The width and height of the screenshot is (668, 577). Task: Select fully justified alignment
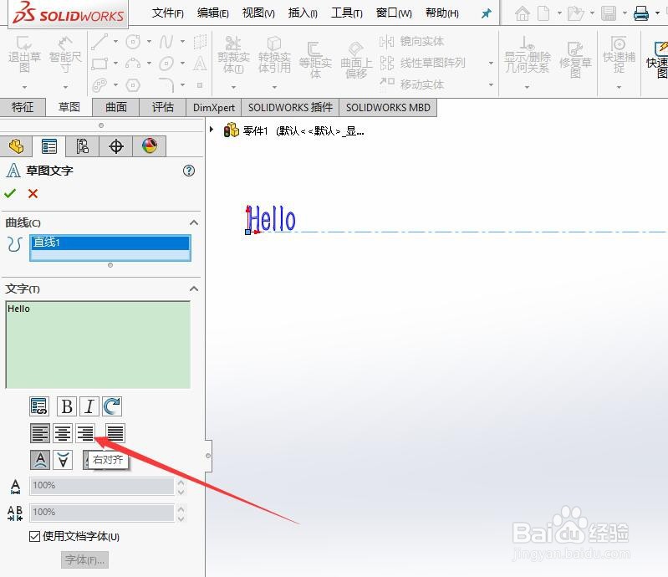click(x=115, y=433)
